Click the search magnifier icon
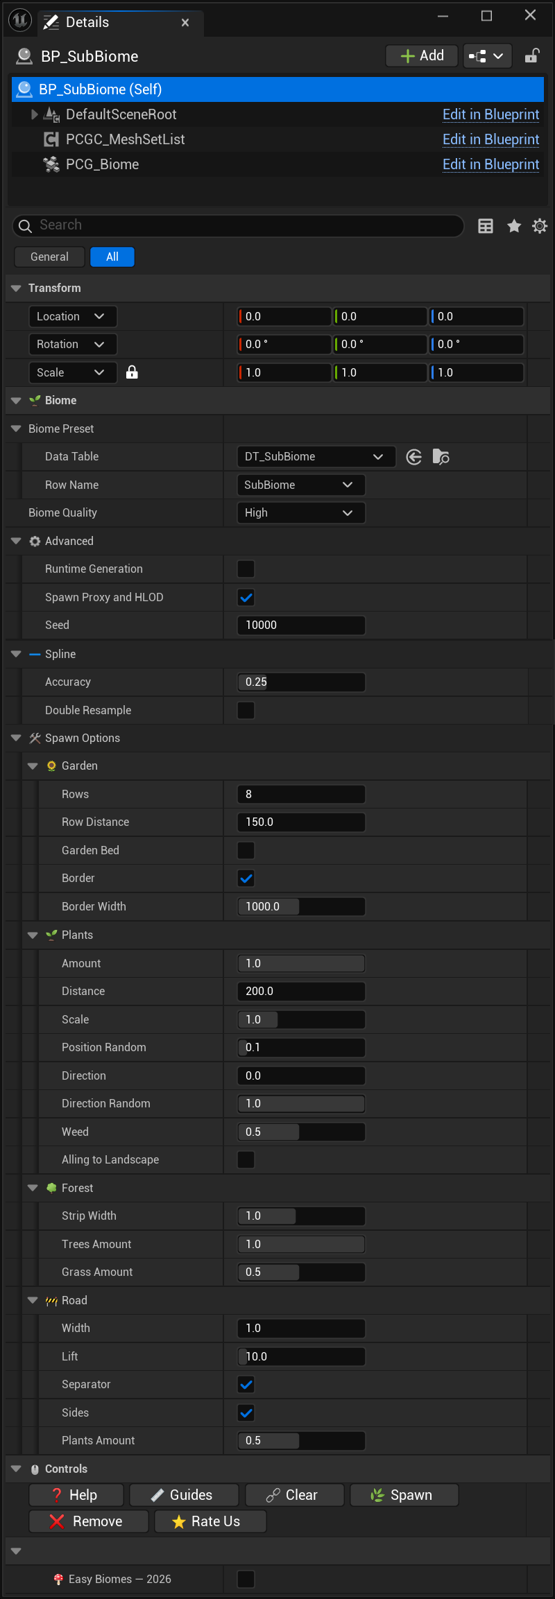The image size is (555, 1599). click(25, 225)
